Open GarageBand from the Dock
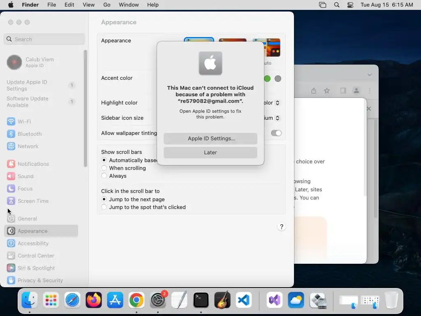Viewport: 421px width, 316px height. [222, 300]
